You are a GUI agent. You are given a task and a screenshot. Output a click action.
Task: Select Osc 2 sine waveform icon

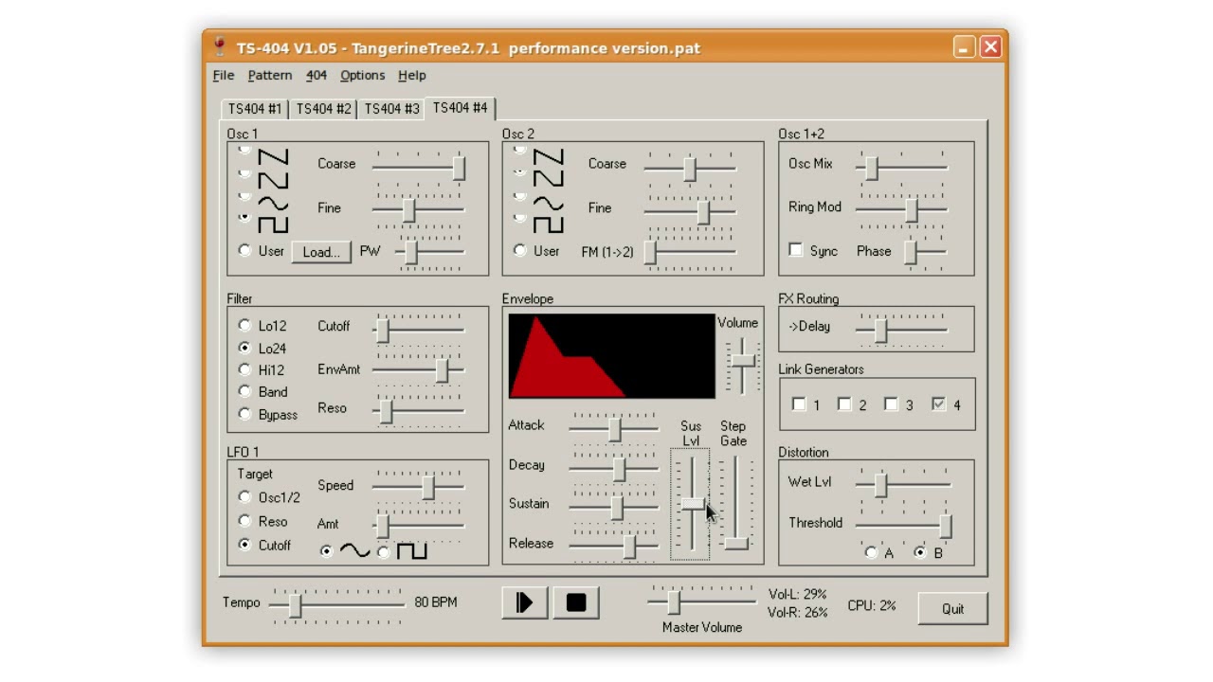coord(549,204)
